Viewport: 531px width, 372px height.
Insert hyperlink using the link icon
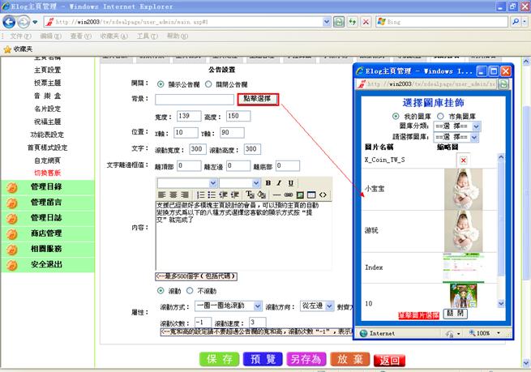[288, 195]
